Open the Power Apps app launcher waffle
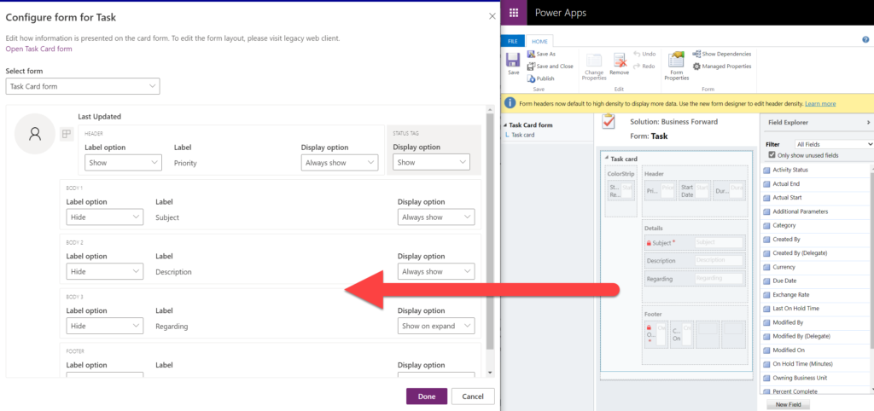This screenshot has width=874, height=411. coord(514,13)
